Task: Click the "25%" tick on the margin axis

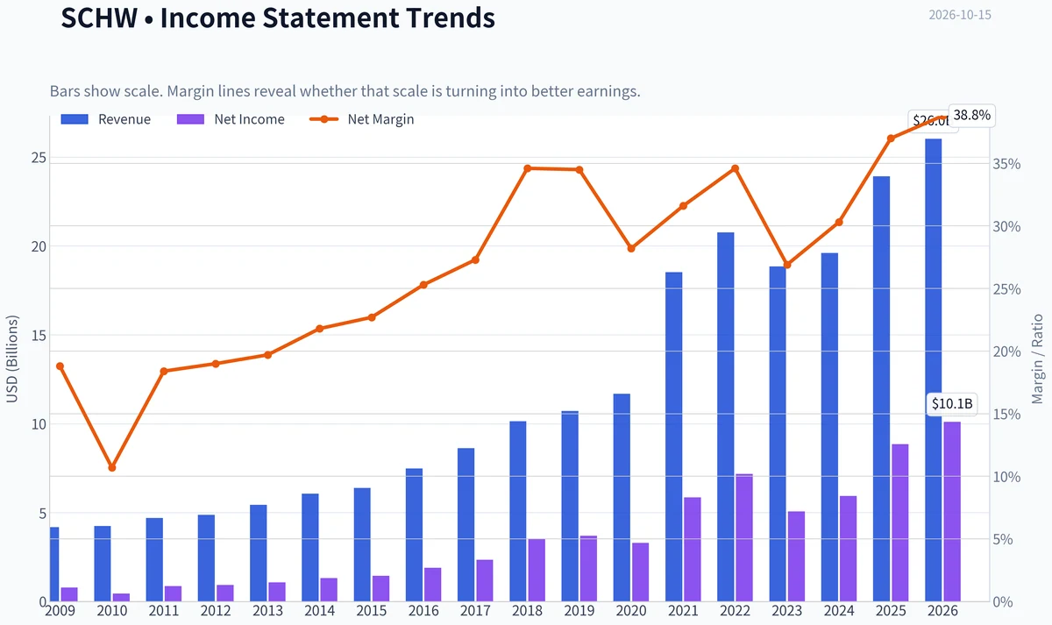Action: pyautogui.click(x=1007, y=289)
